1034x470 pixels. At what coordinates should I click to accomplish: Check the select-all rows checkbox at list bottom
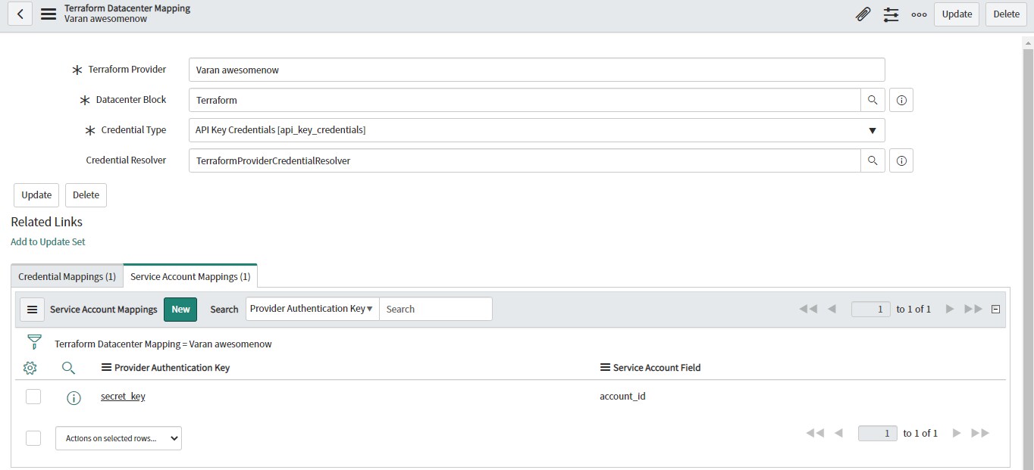pos(33,437)
